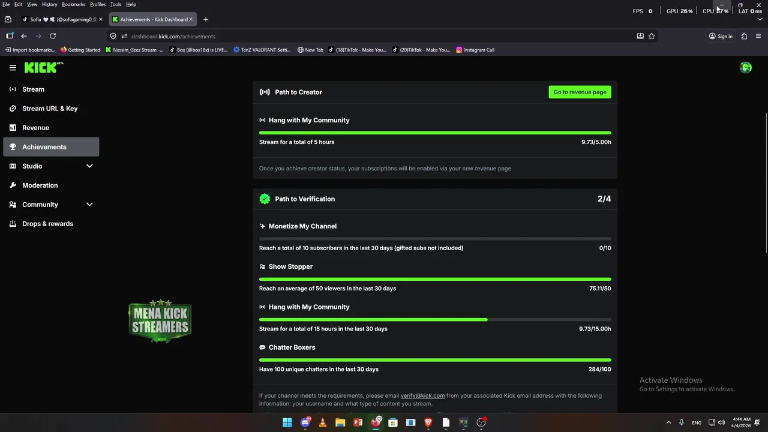Open the Getting Started bookmark

click(80, 50)
